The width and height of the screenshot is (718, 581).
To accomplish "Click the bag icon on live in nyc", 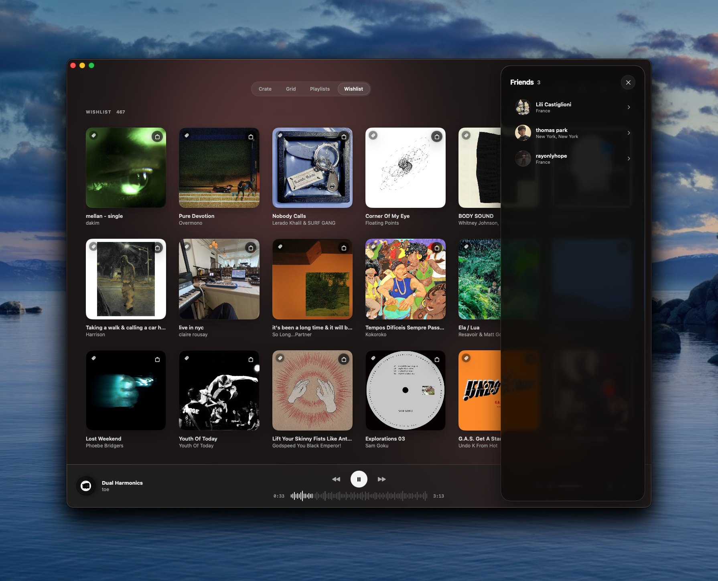I will [251, 248].
